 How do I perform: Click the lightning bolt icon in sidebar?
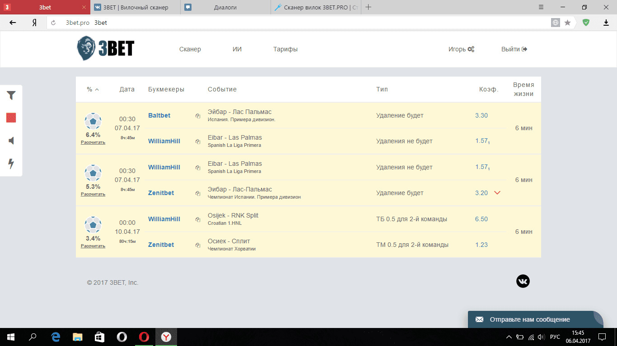coord(11,164)
